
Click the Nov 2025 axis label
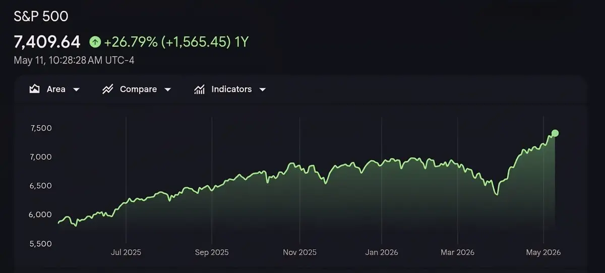[x=299, y=252]
